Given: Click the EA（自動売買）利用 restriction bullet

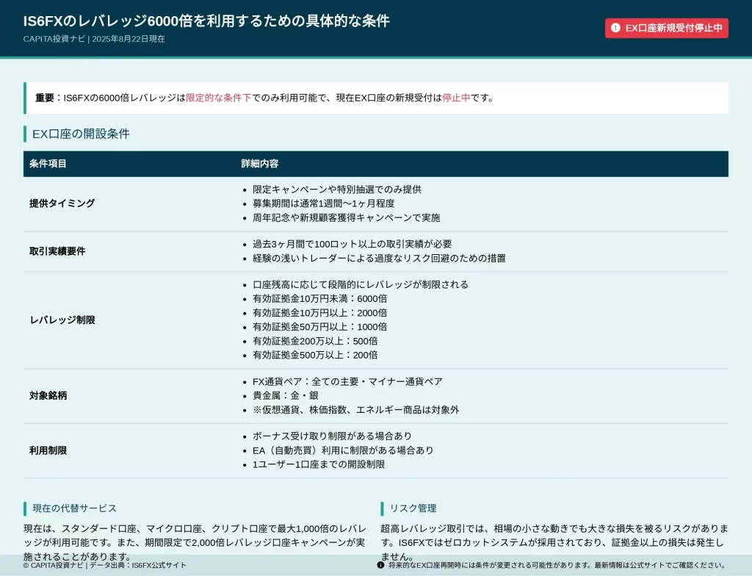Looking at the screenshot, I should pos(343,450).
